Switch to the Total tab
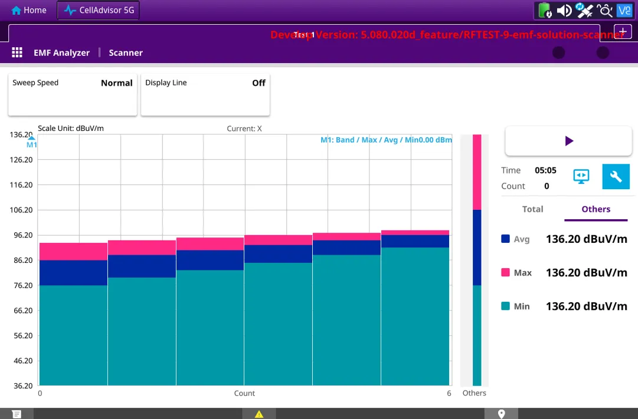 [532, 209]
